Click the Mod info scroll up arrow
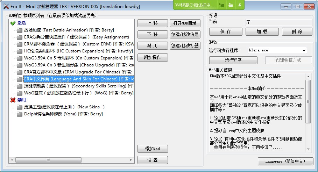The height and width of the screenshot is (172, 318). pos(308,77)
